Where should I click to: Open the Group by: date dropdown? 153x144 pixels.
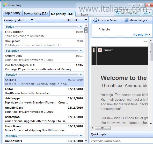pyautogui.click(x=19, y=20)
